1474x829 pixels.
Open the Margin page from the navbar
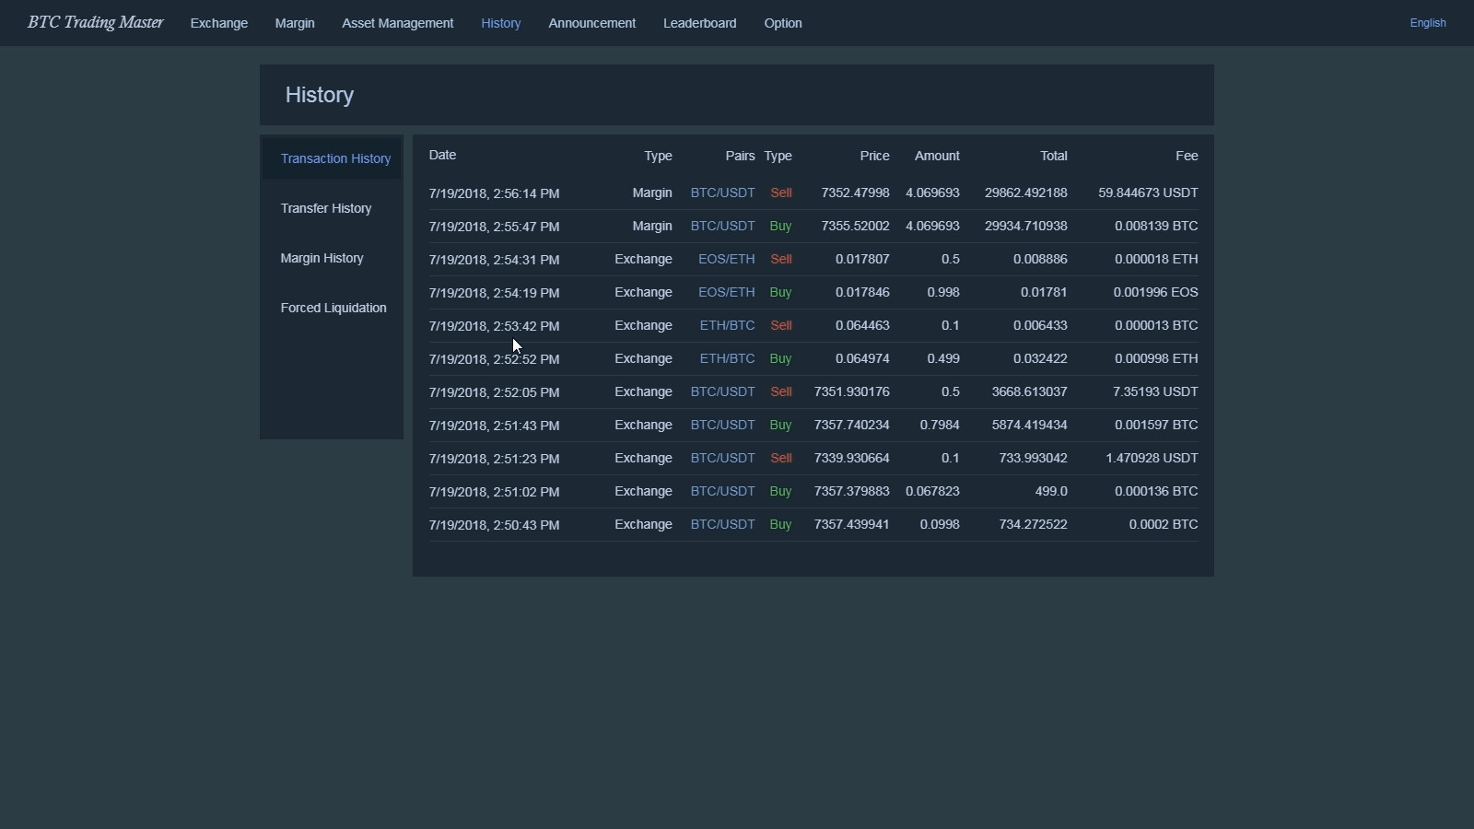click(x=294, y=23)
